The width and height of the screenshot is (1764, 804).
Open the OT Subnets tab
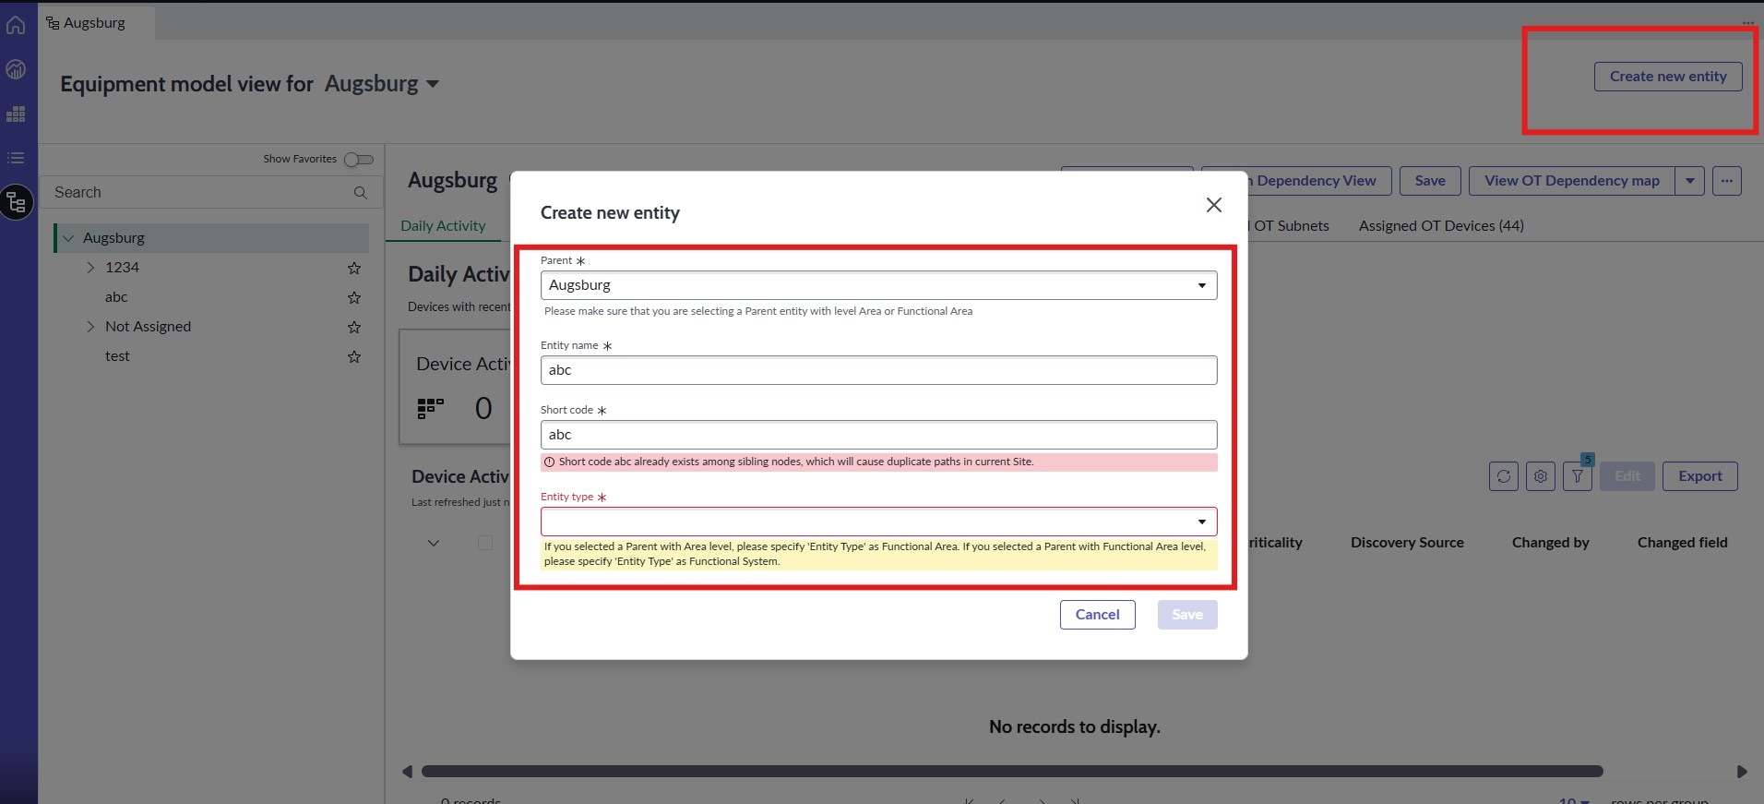[x=1290, y=226]
